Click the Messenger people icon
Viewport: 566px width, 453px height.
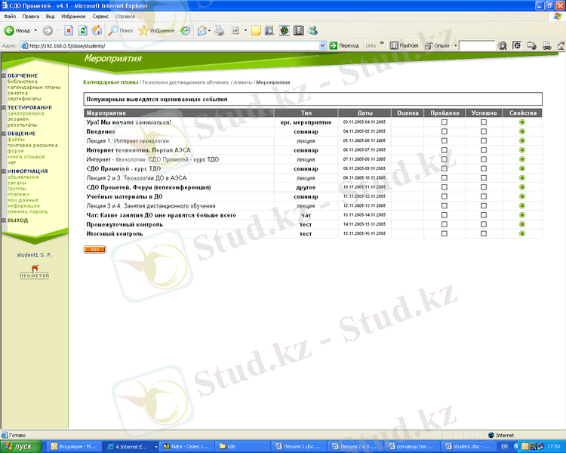point(312,31)
